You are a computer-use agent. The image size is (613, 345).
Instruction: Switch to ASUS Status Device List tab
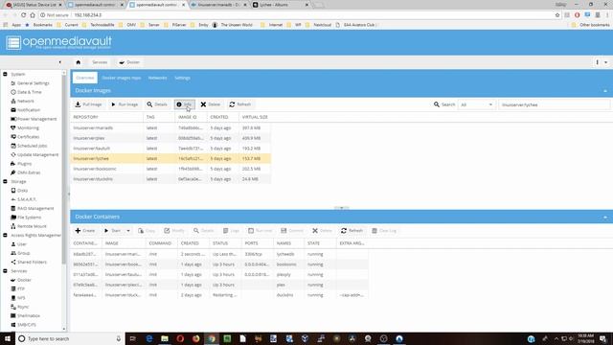coord(34,5)
